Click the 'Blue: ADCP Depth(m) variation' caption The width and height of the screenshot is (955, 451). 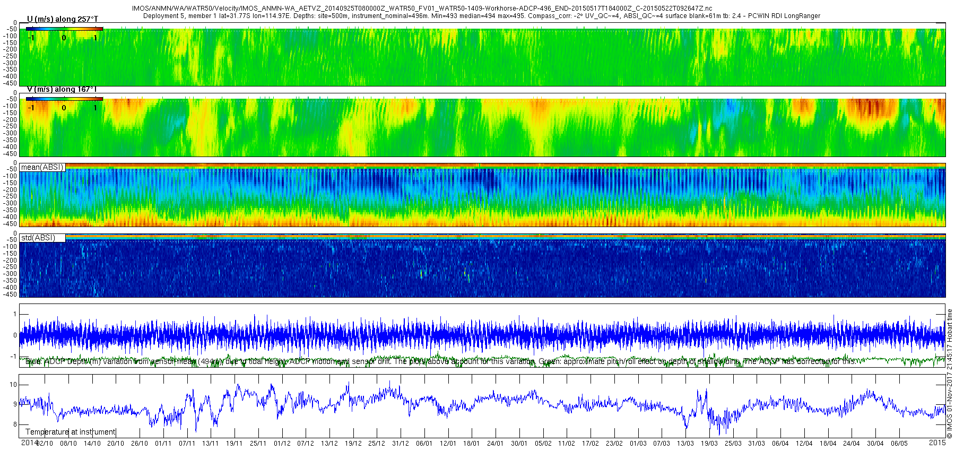coord(440,361)
